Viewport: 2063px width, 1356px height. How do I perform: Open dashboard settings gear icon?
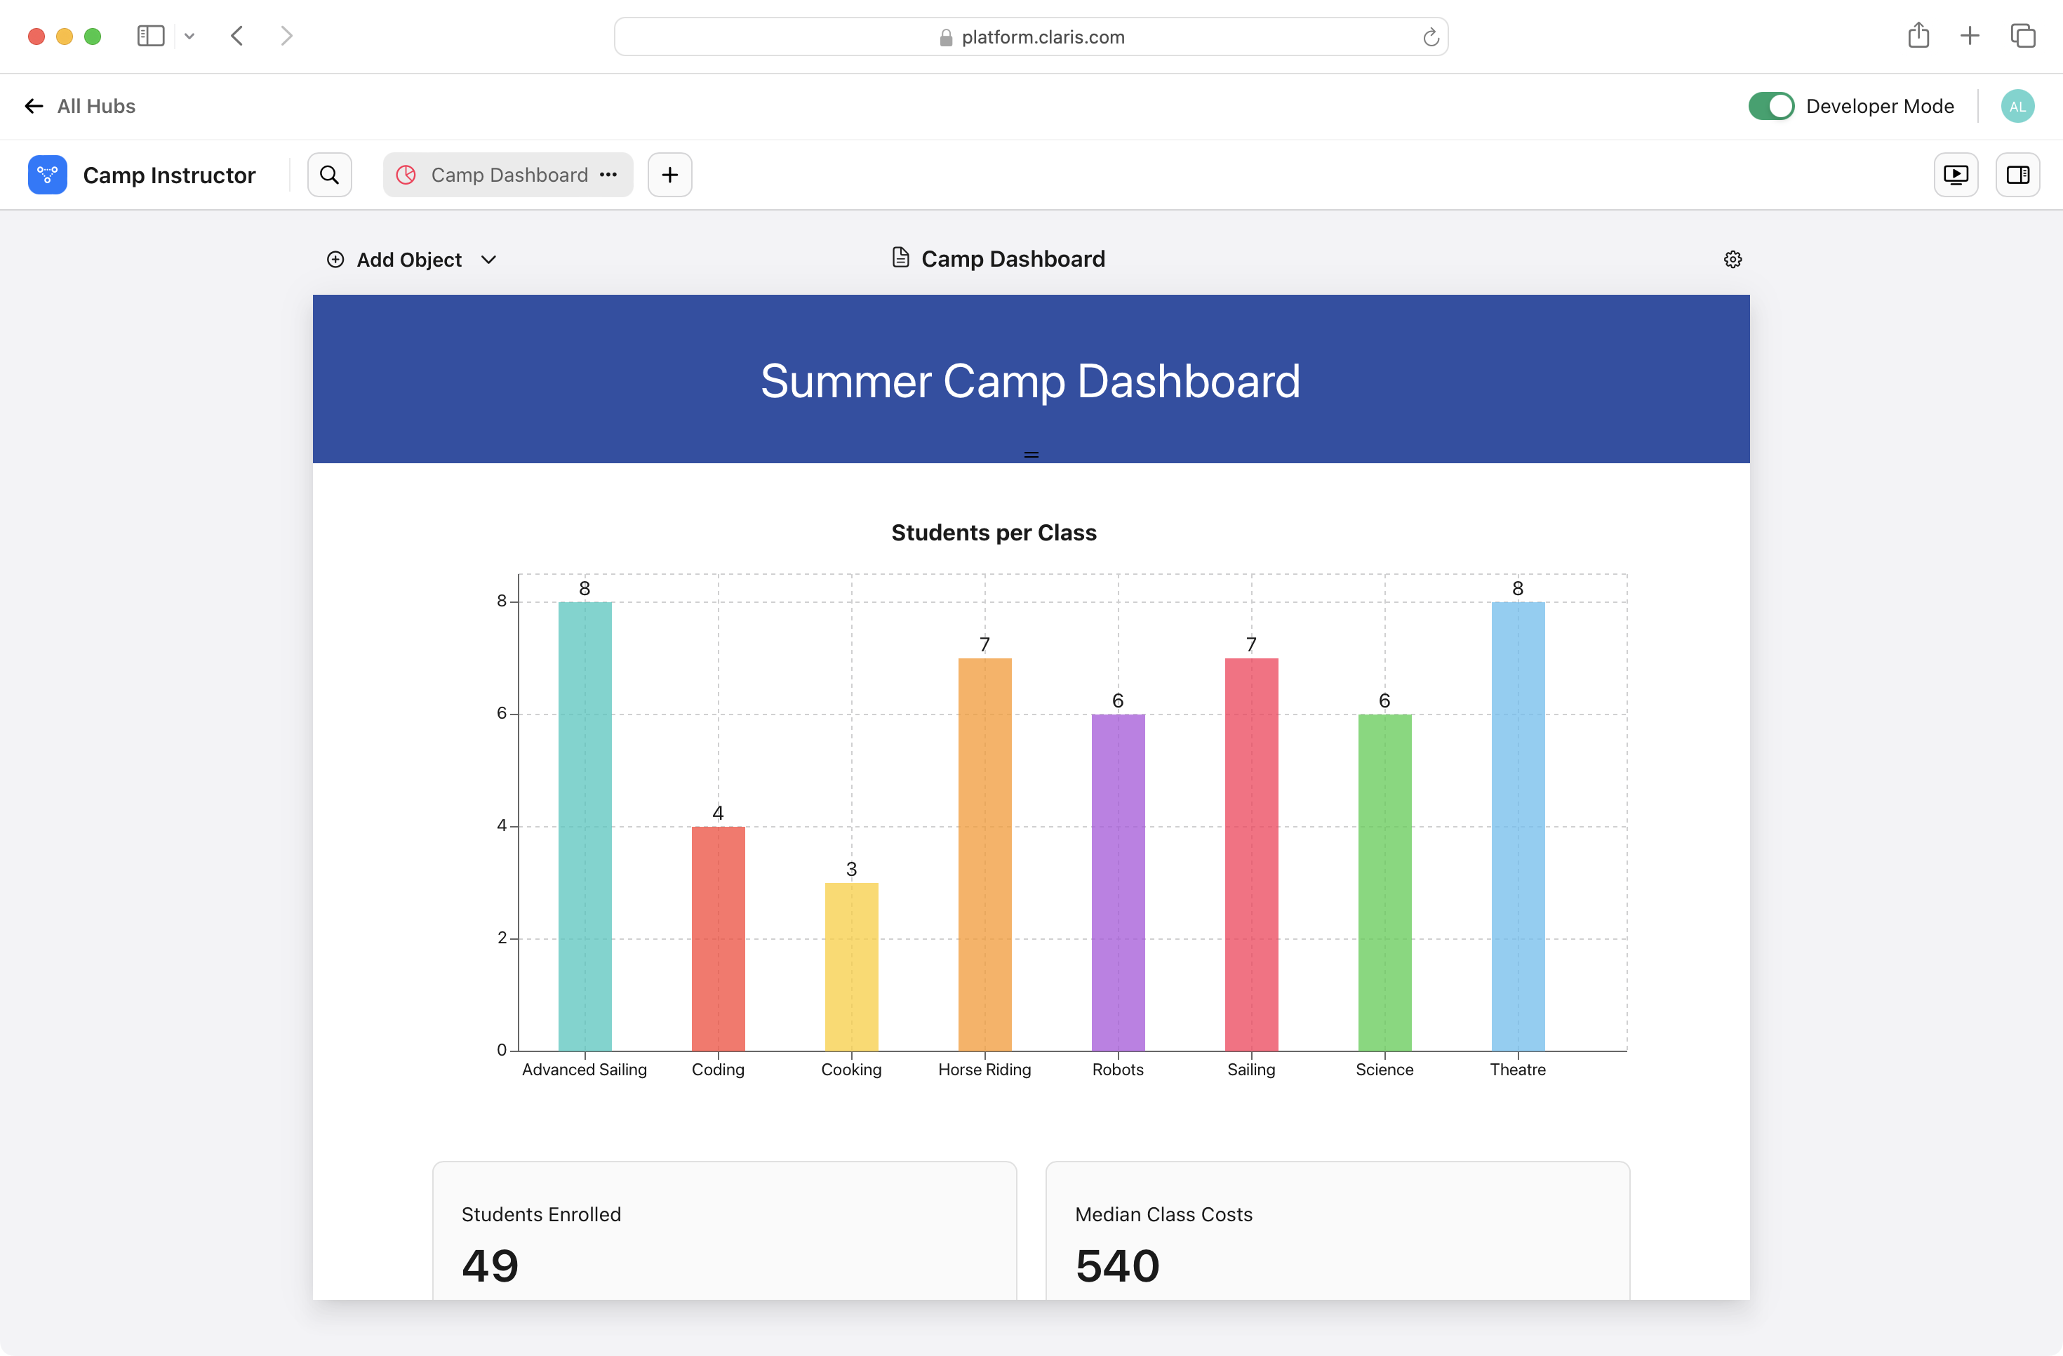click(x=1732, y=259)
